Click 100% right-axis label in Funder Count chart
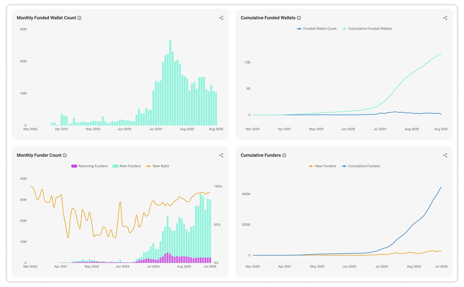This screenshot has height=287, width=464. [218, 186]
